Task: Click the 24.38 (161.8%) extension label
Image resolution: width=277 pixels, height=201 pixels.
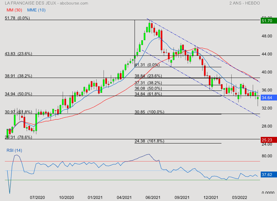Action: click(x=150, y=141)
